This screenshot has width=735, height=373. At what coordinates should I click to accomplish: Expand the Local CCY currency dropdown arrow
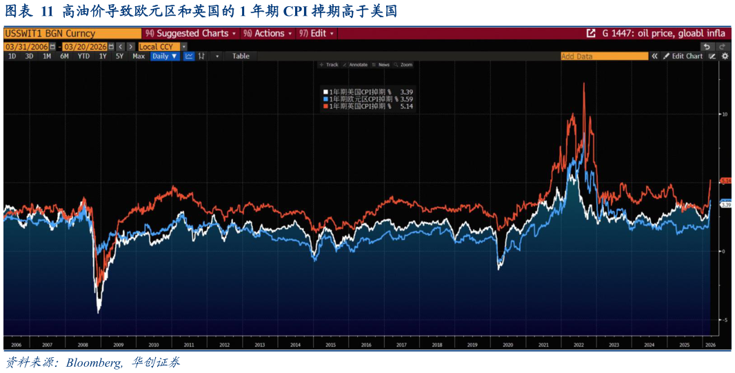tap(183, 47)
